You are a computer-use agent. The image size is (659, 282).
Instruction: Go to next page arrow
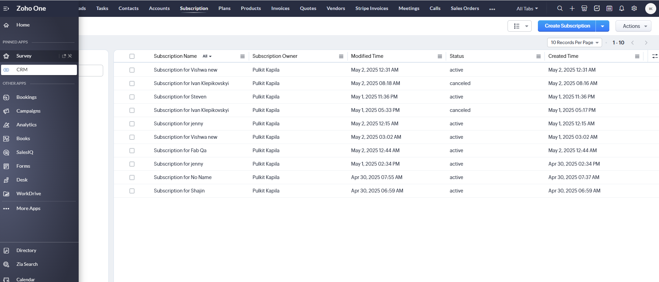point(646,43)
